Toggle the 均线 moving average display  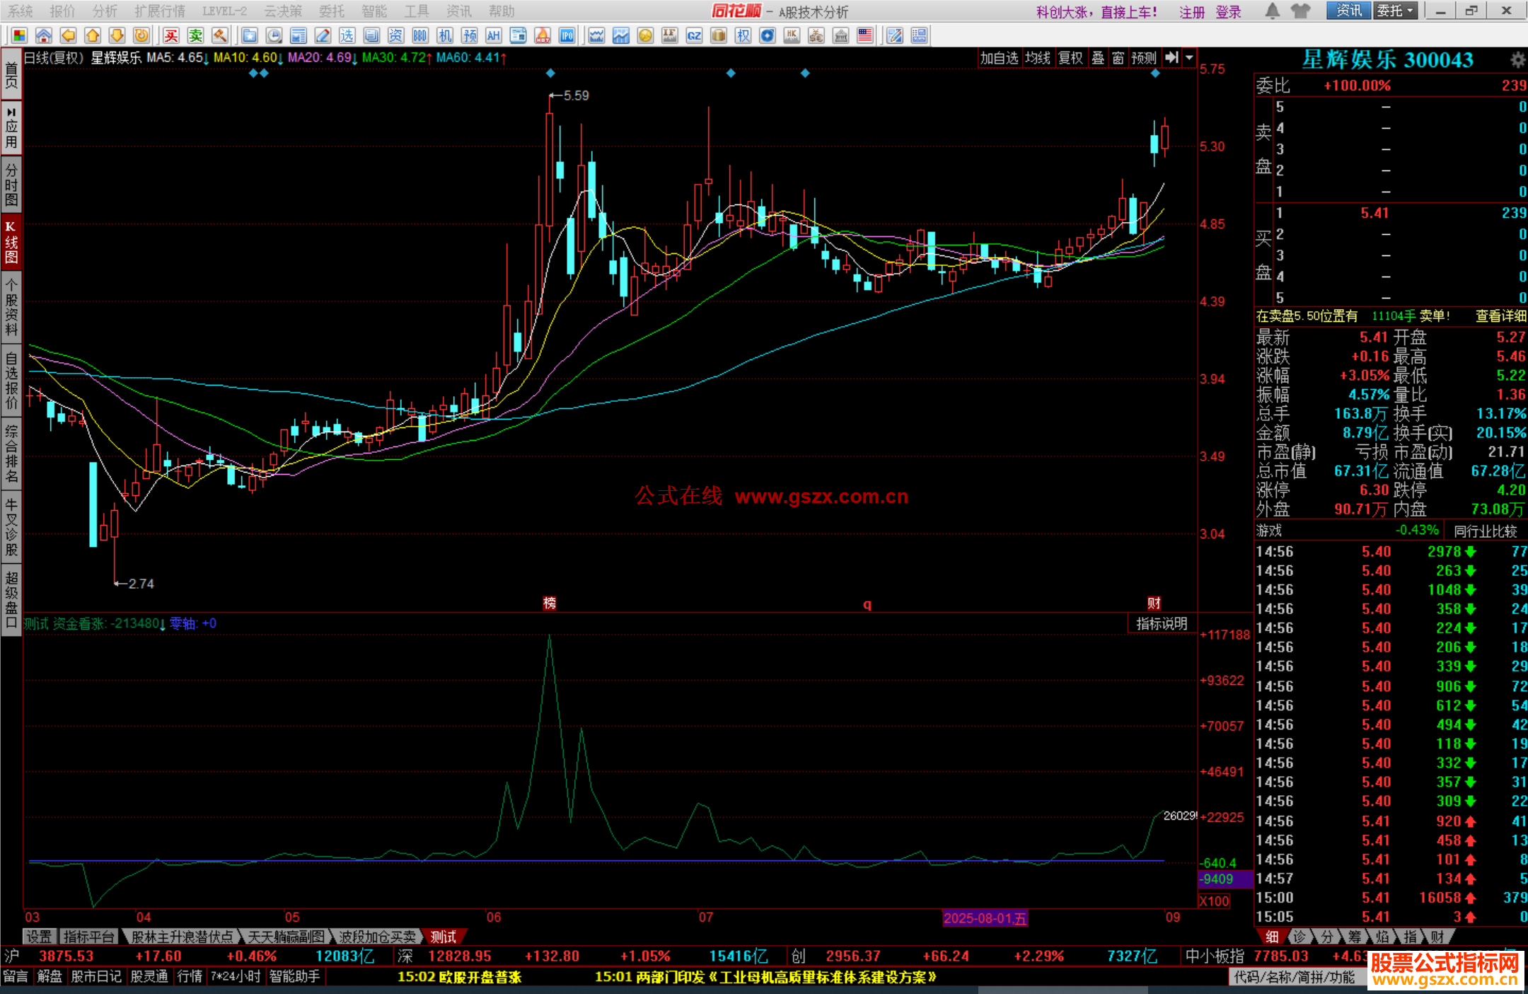1038,58
